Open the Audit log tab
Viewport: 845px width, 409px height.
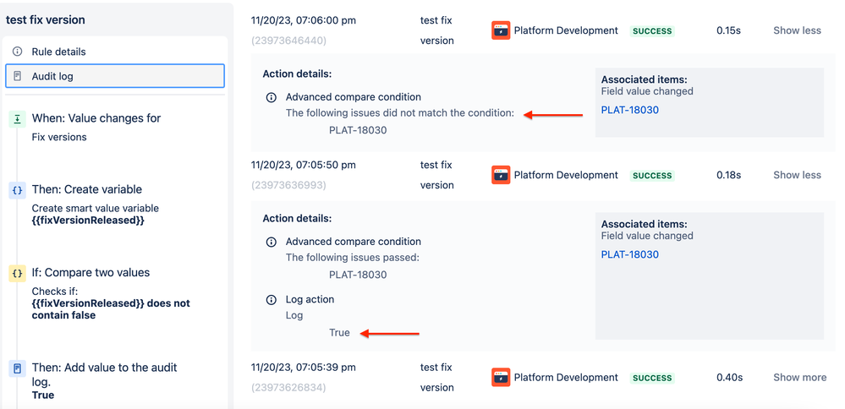point(115,76)
